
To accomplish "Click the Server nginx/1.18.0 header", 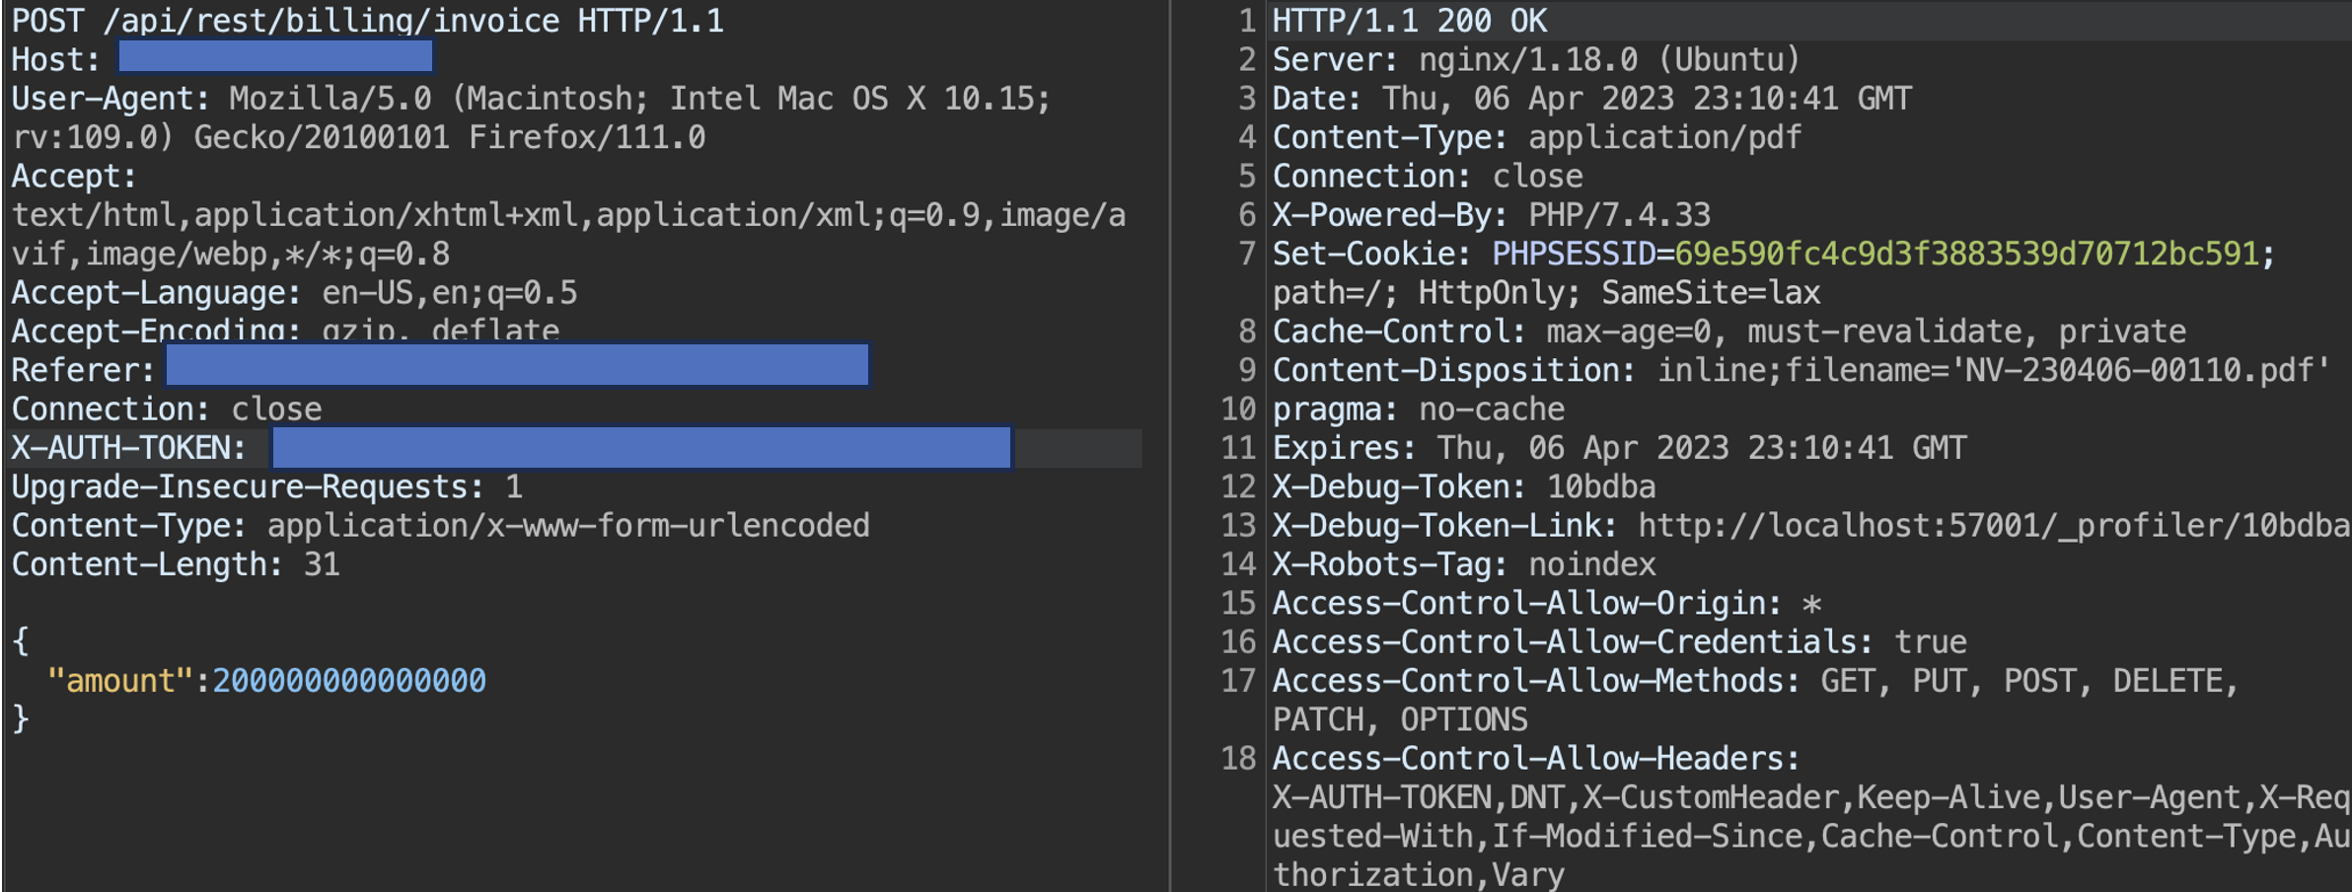I will click(1535, 60).
